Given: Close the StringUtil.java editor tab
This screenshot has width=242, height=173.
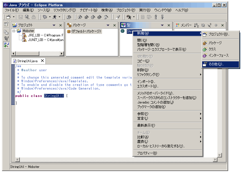Looking at the screenshot, I should tap(42, 61).
